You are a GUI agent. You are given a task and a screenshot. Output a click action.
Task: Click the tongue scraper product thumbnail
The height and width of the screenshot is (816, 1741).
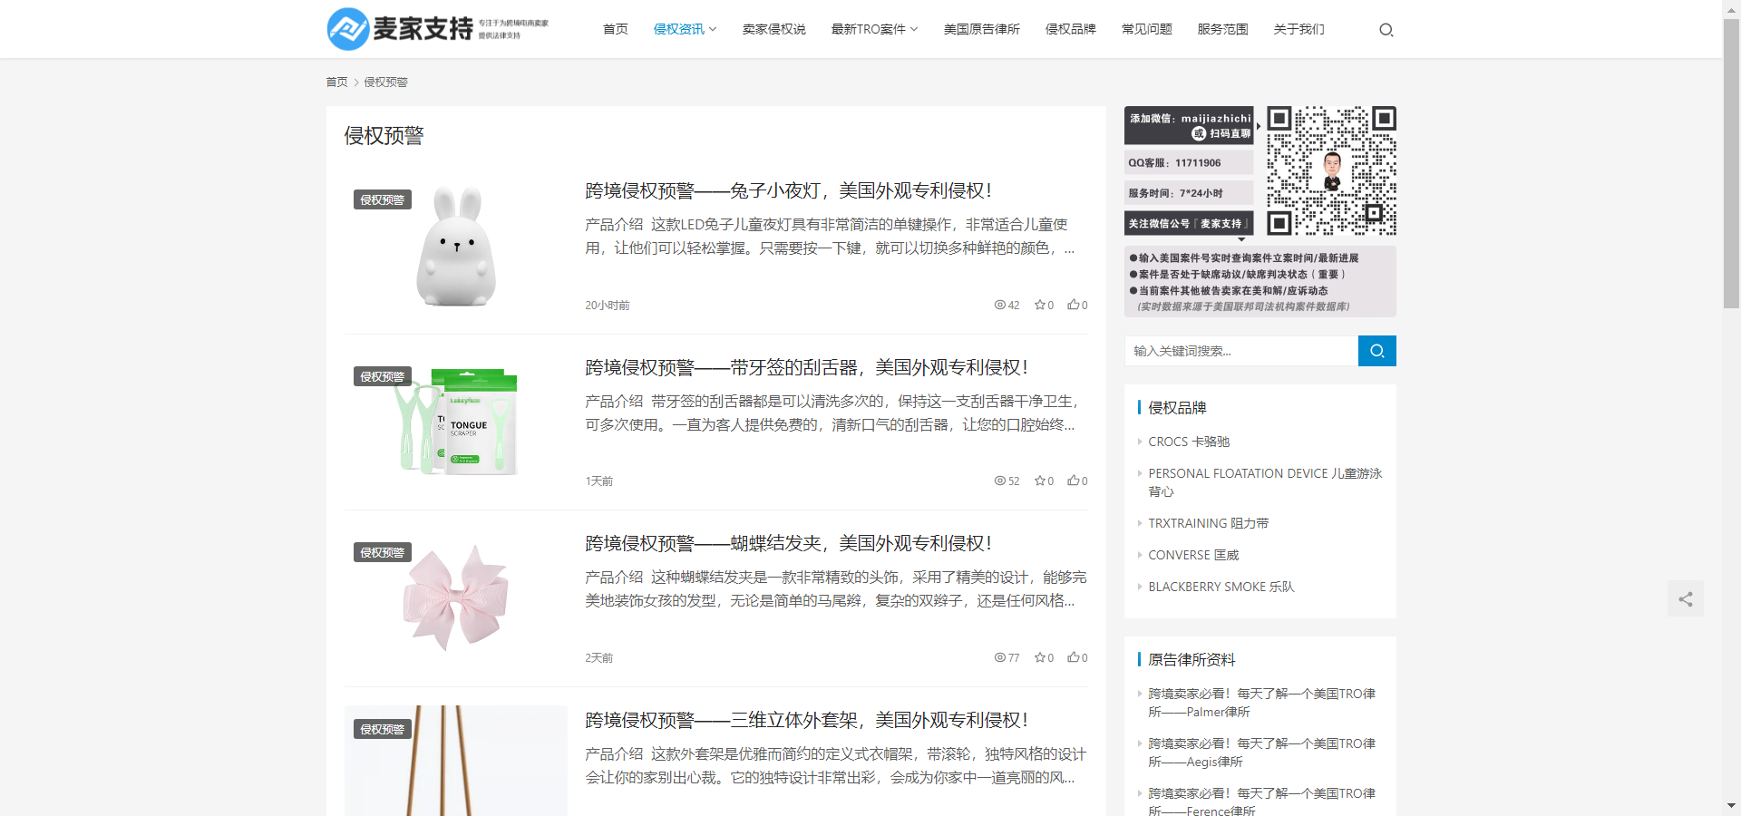[x=456, y=422]
